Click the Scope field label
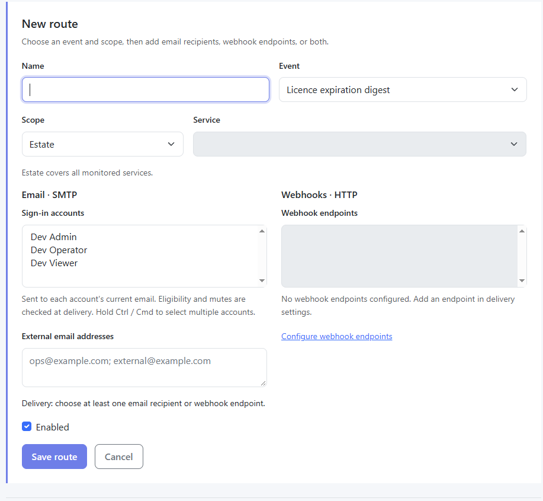This screenshot has width=543, height=501. (33, 120)
